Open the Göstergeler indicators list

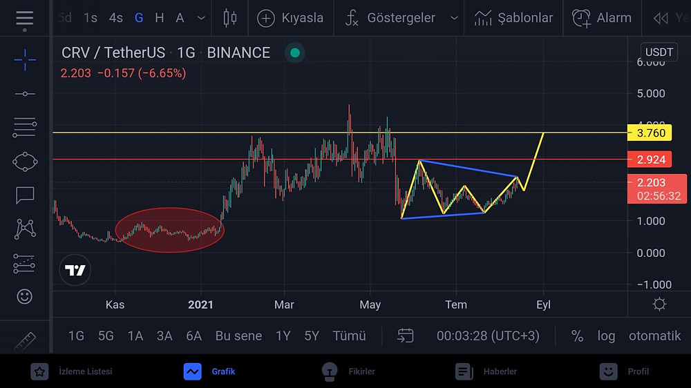[x=390, y=18]
